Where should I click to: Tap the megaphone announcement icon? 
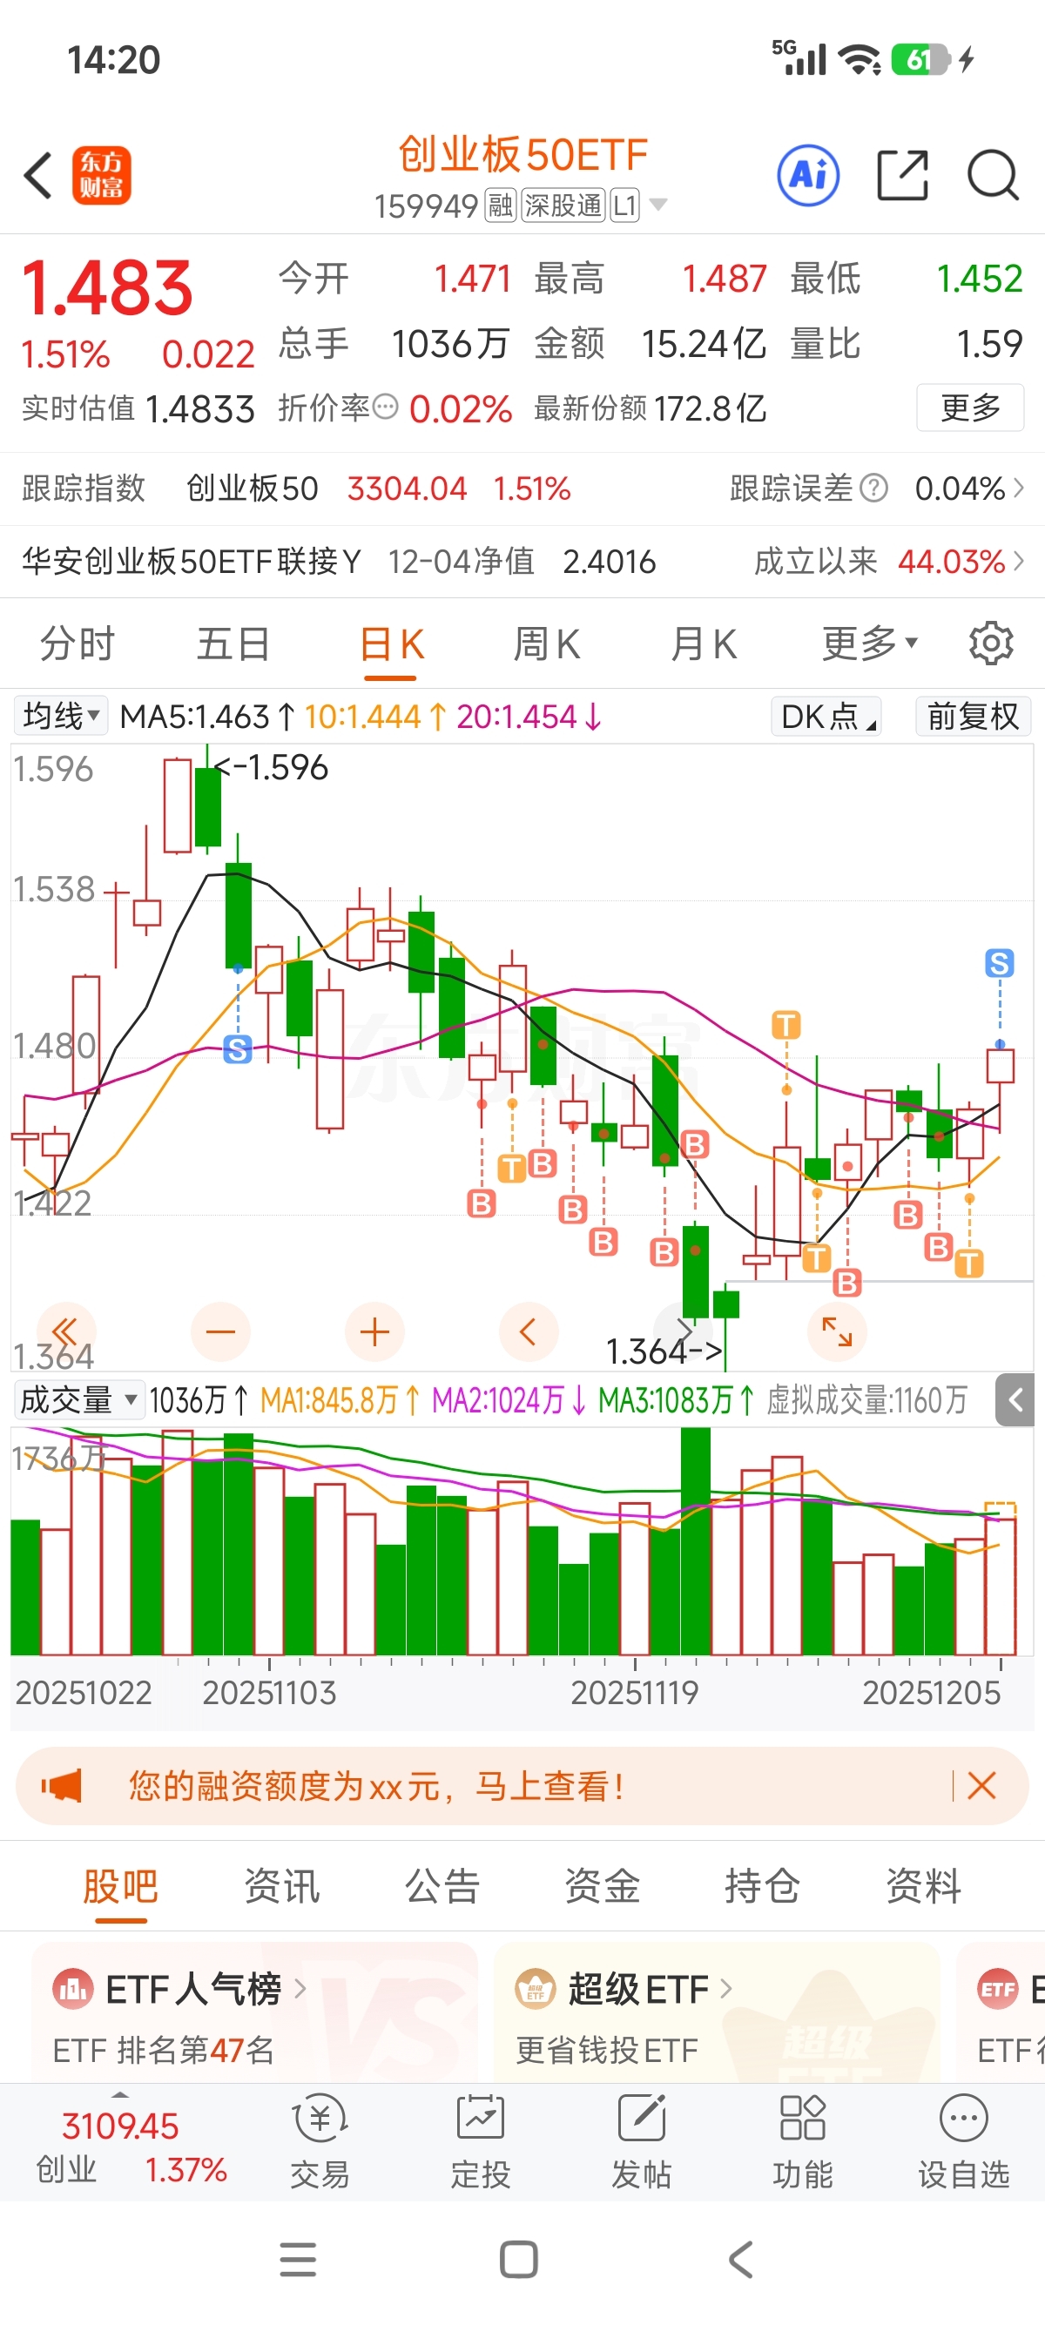click(x=61, y=1785)
